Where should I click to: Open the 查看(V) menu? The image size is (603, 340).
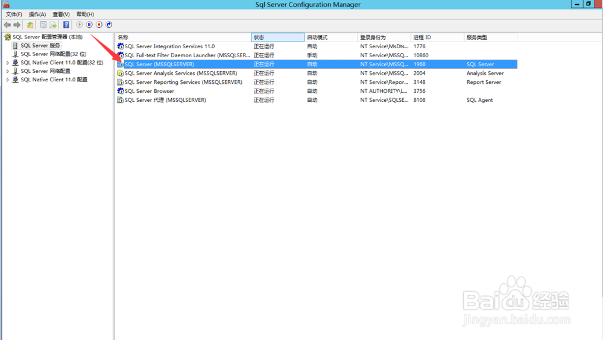pos(61,14)
